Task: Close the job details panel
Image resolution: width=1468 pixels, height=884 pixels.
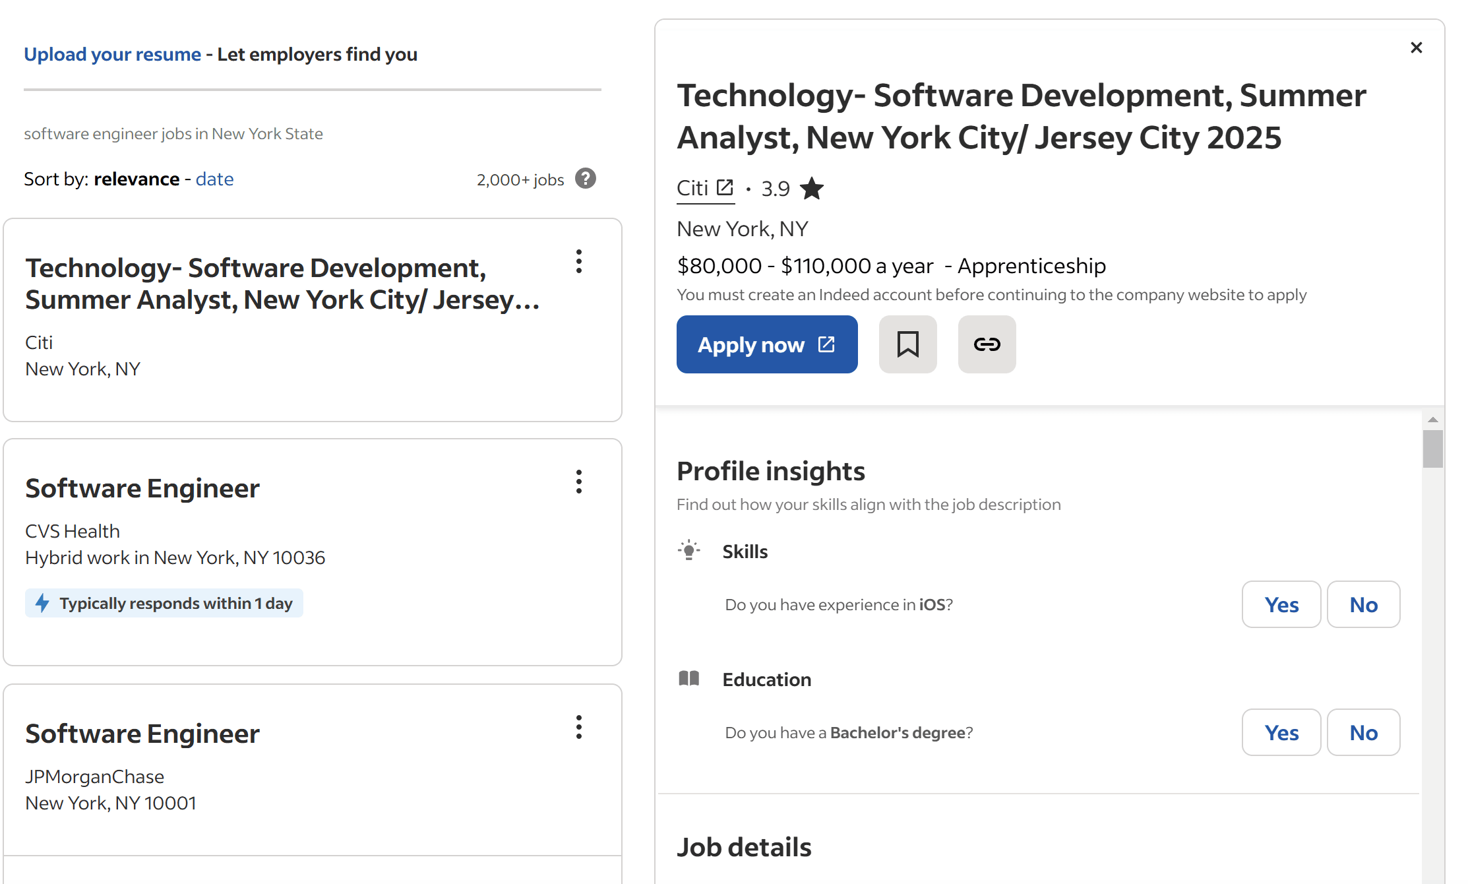Action: coord(1417,47)
